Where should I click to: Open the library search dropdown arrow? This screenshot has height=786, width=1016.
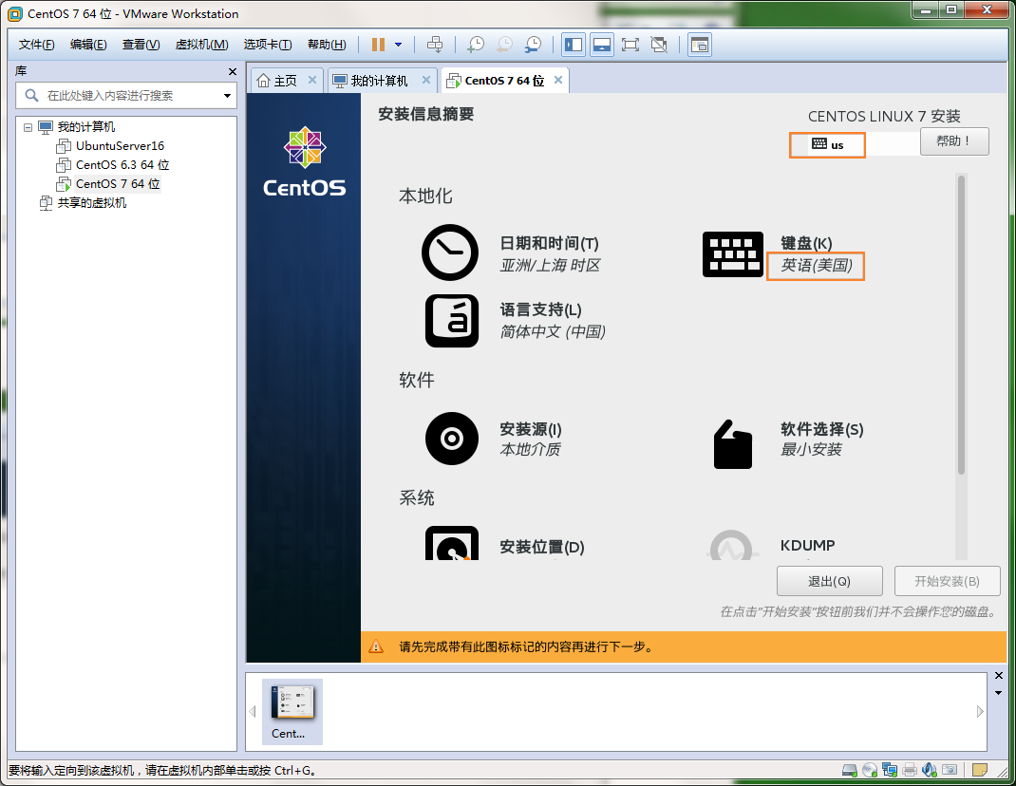tap(228, 96)
